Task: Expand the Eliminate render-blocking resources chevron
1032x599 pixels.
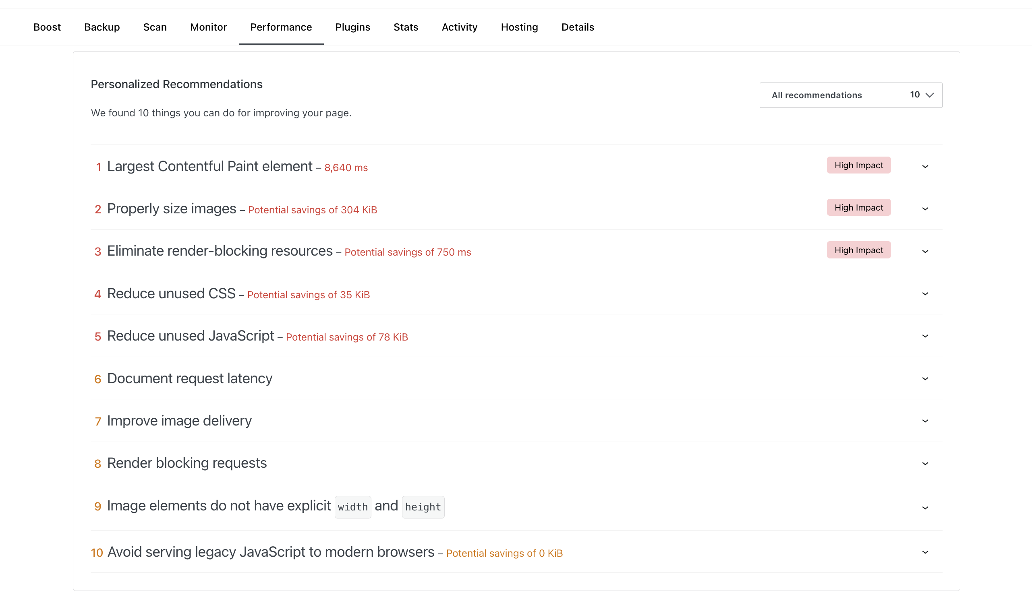Action: 925,252
